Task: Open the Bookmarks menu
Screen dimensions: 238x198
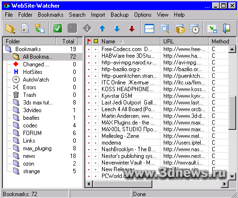Action: click(51, 15)
